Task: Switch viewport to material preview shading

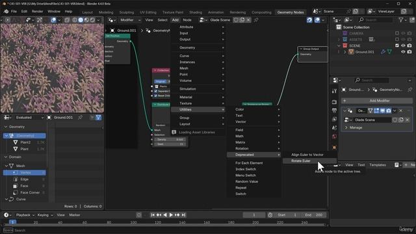Action: coord(86,20)
